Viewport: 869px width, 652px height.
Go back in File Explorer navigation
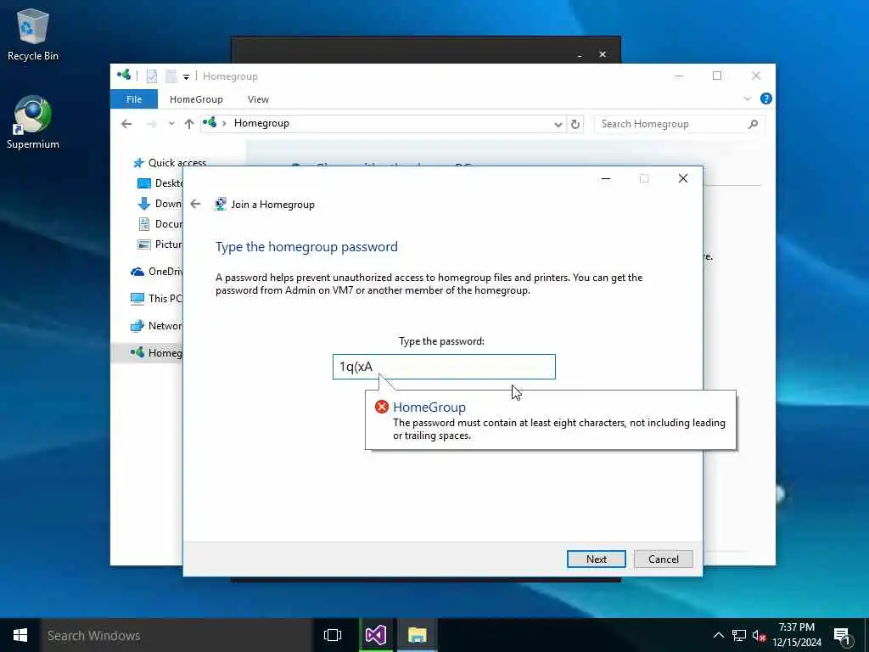coord(126,124)
